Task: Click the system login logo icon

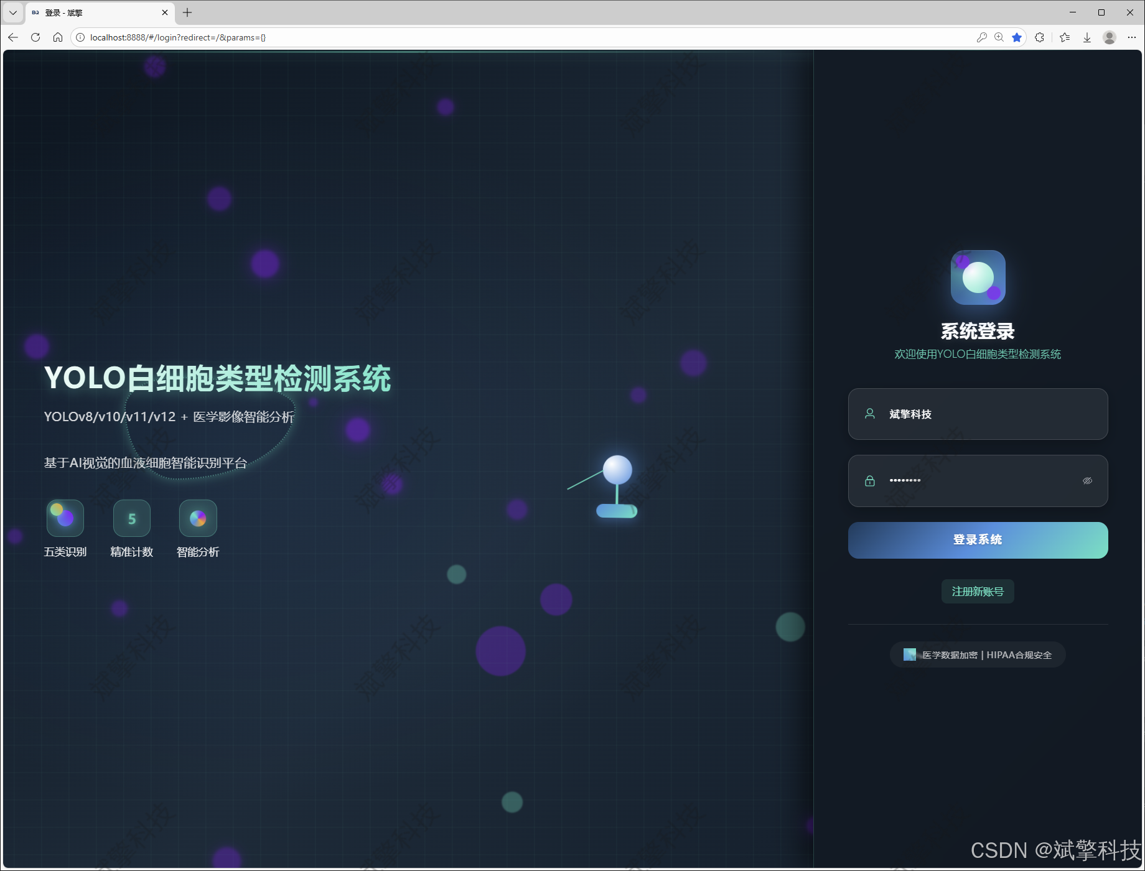Action: point(978,277)
